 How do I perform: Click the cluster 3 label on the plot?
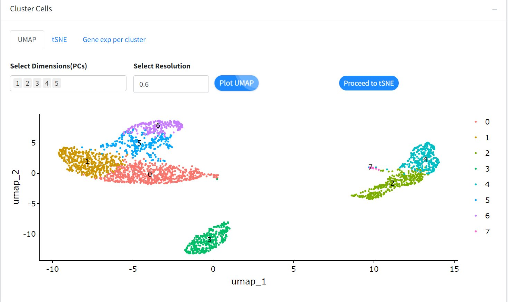pyautogui.click(x=209, y=240)
